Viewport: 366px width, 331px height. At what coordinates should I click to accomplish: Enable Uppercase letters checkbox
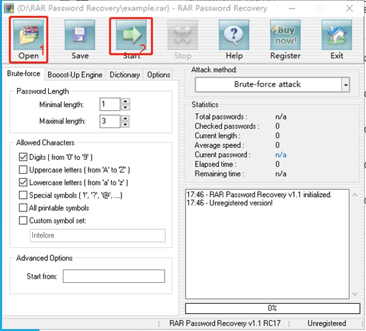[23, 170]
